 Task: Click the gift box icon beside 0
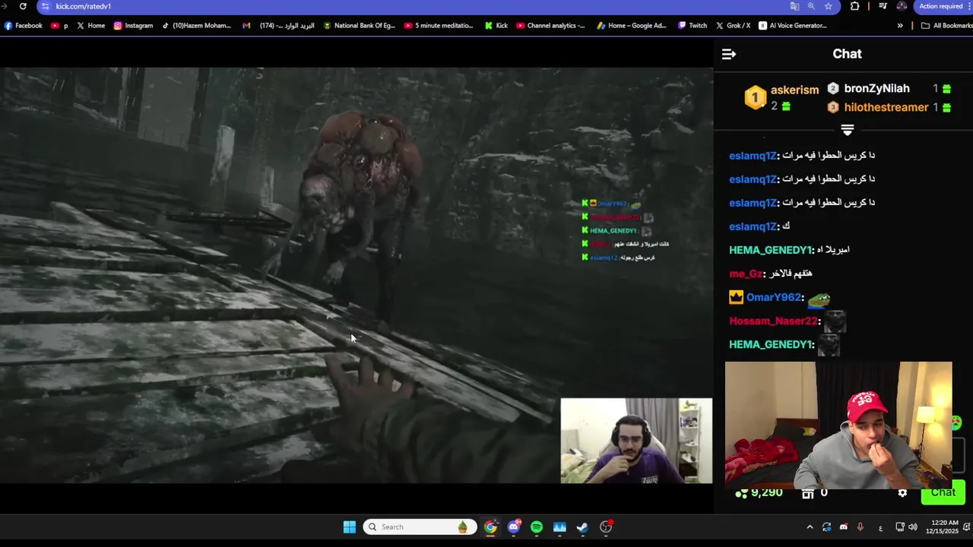807,493
